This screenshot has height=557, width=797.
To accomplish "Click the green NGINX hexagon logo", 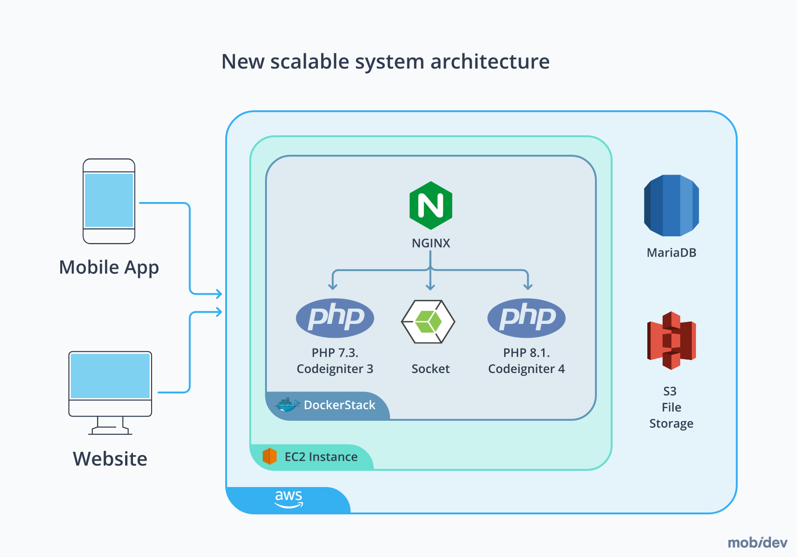I will pyautogui.click(x=430, y=205).
